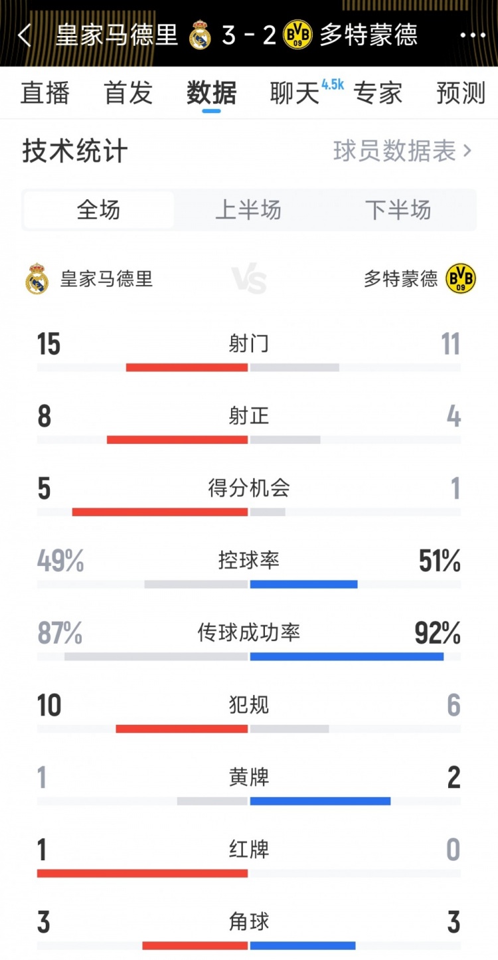Image resolution: width=498 pixels, height=960 pixels.
Task: Click the back arrow in the header
Action: pos(25,37)
